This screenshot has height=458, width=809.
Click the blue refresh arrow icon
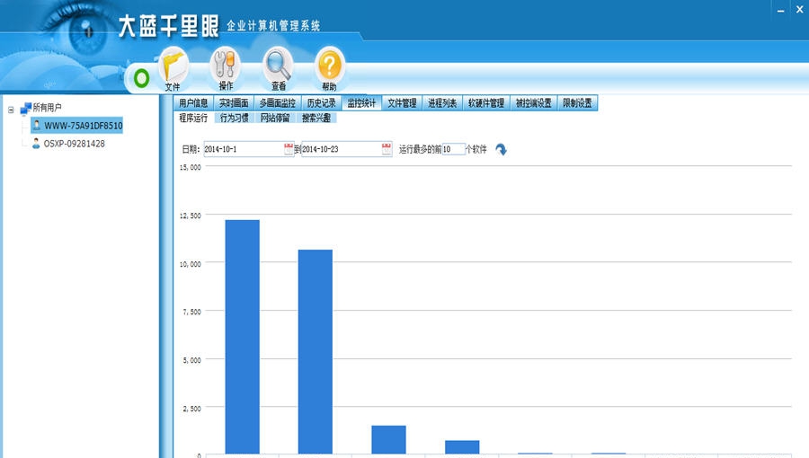[x=501, y=149]
